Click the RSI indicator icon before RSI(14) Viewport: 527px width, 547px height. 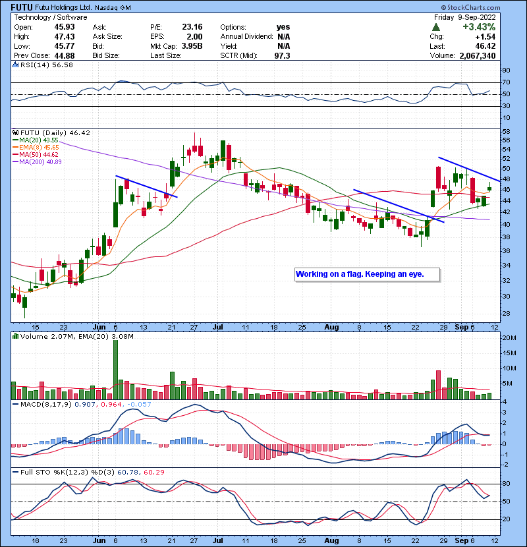[x=15, y=65]
